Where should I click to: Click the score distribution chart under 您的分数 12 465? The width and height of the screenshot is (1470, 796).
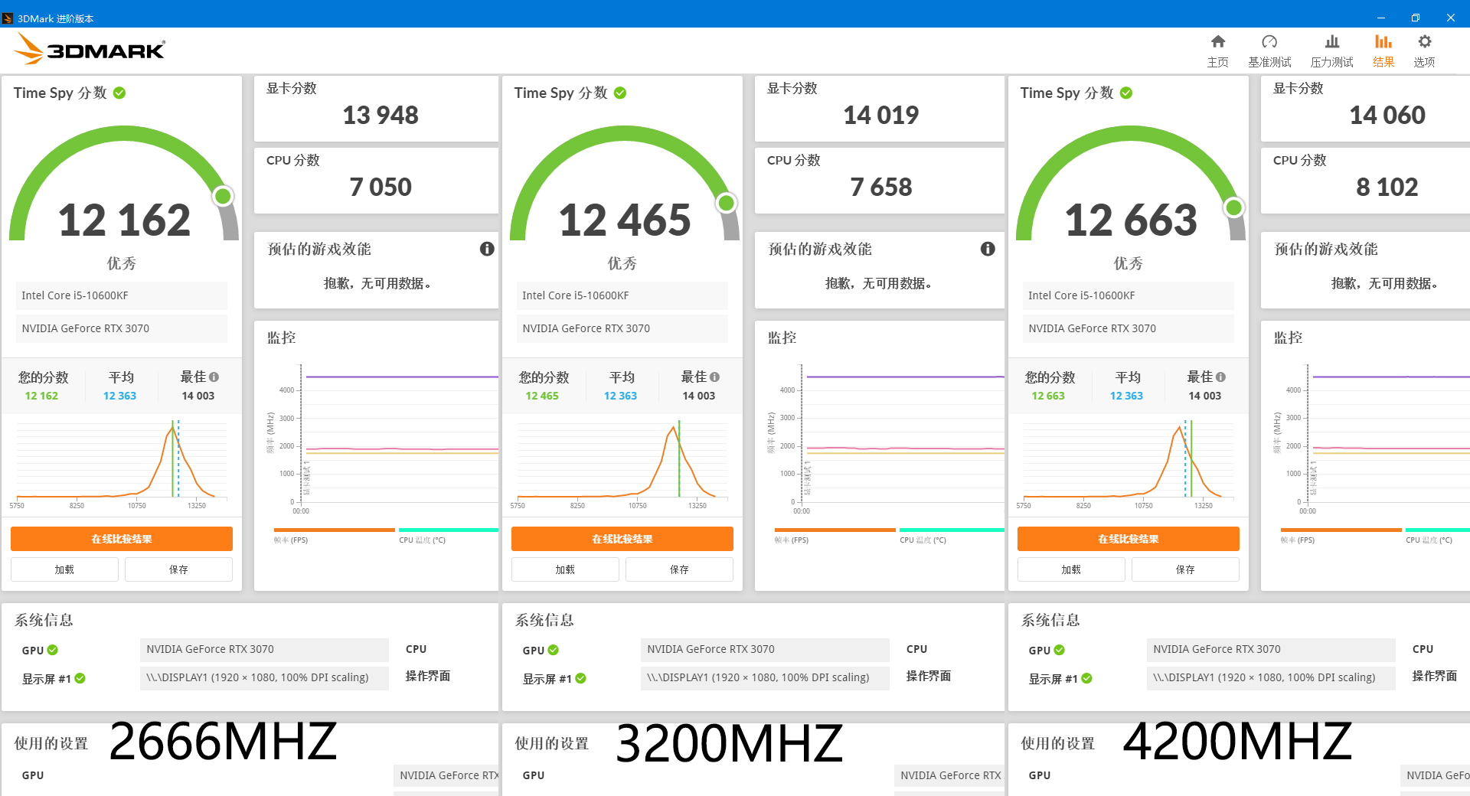(622, 463)
